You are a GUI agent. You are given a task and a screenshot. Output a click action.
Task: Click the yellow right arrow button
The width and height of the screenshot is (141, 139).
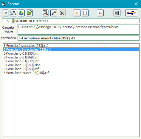(x=132, y=13)
